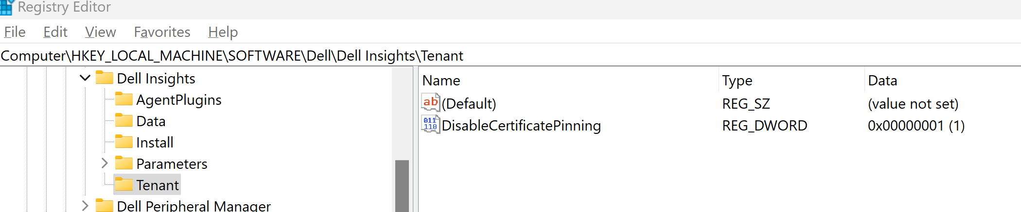Viewport: 1021px width, 212px height.
Task: Collapse the Dell Insights tree node
Action: pyautogui.click(x=85, y=78)
